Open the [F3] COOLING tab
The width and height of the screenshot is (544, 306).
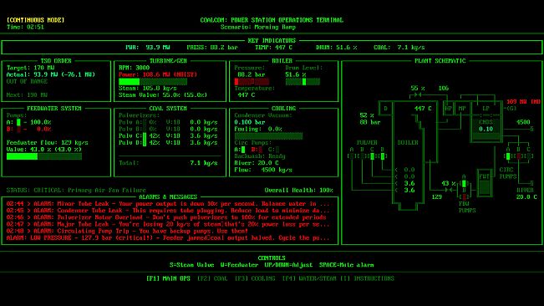point(255,278)
